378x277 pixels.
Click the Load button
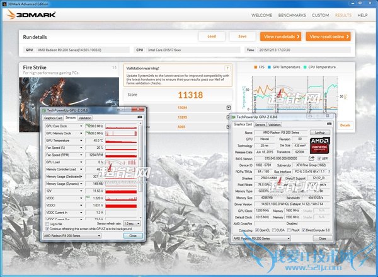click(212, 37)
